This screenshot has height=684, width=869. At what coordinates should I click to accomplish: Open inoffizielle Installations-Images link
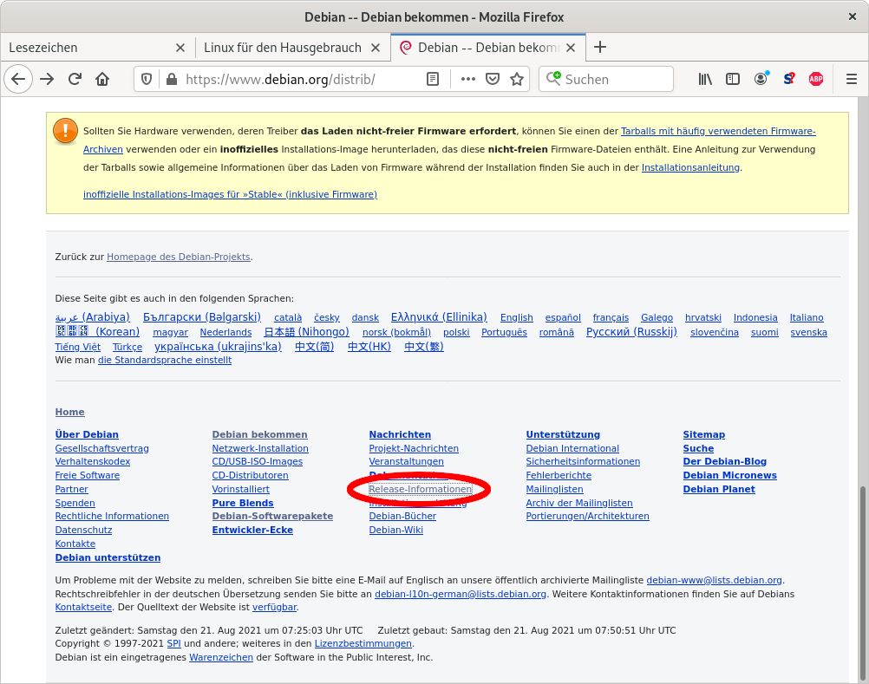[x=230, y=194]
